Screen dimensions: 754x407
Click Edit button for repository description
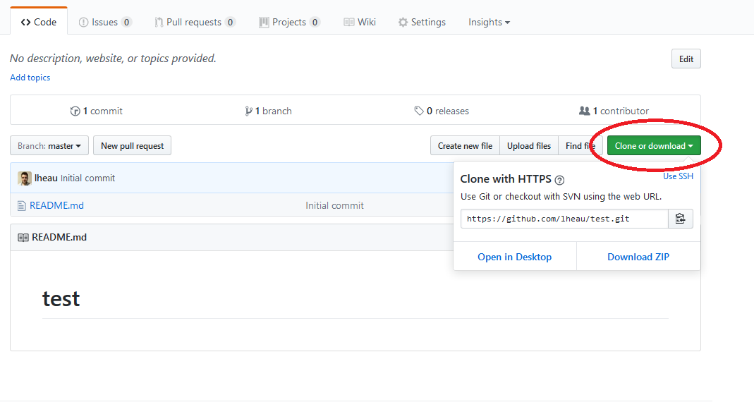coord(686,59)
